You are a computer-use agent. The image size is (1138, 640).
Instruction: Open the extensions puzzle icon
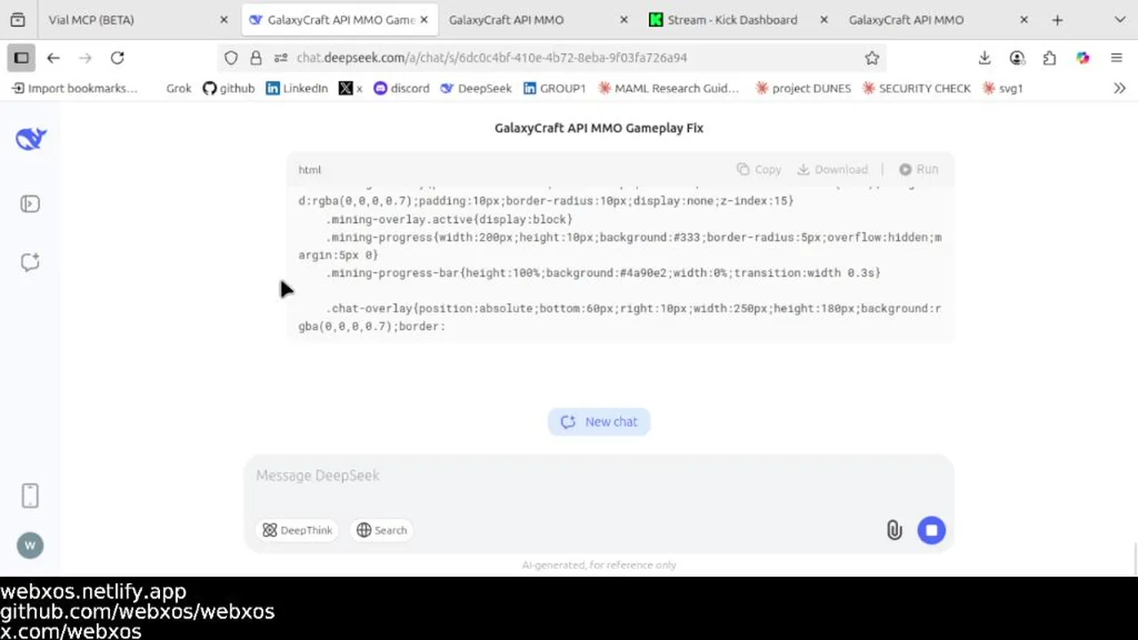1050,58
